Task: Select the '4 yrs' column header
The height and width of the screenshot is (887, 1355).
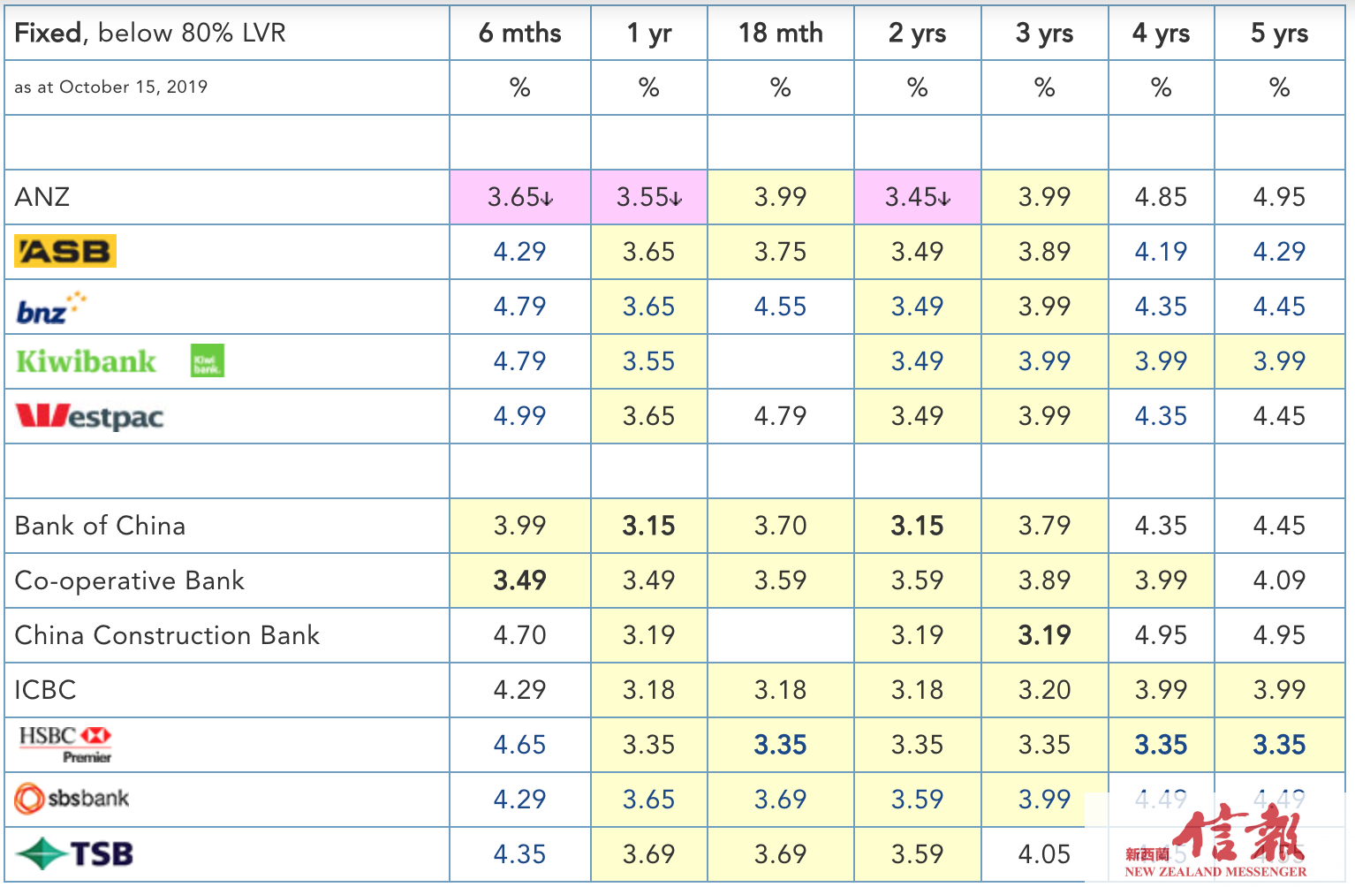Action: (x=1162, y=34)
